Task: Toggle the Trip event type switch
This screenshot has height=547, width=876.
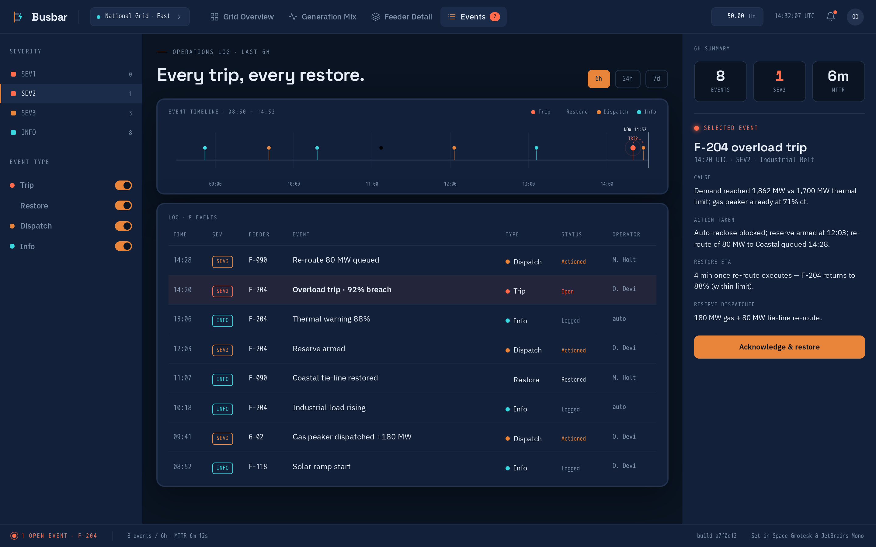Action: pyautogui.click(x=123, y=185)
